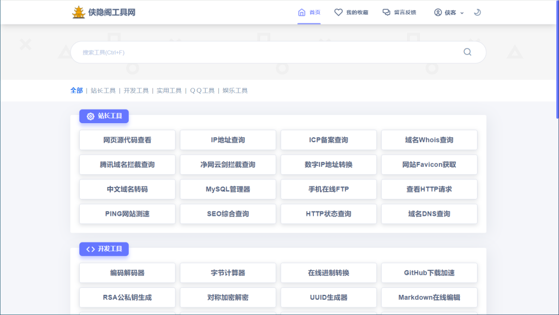Click the user avatar icon beside 侠客
Image resolution: width=559 pixels, height=315 pixels.
pyautogui.click(x=437, y=12)
